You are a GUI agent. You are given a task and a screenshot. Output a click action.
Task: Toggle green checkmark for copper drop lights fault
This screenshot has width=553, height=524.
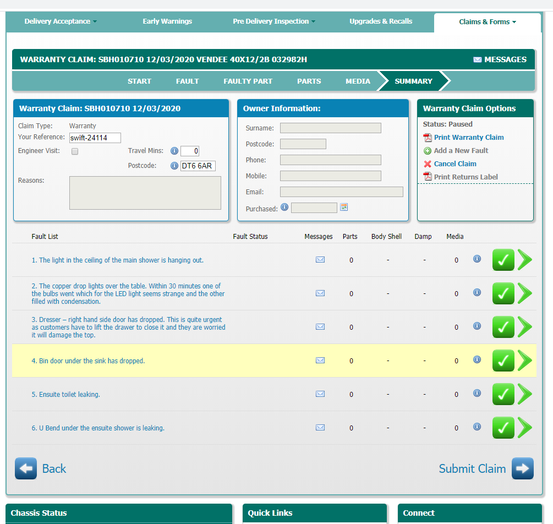[503, 293]
